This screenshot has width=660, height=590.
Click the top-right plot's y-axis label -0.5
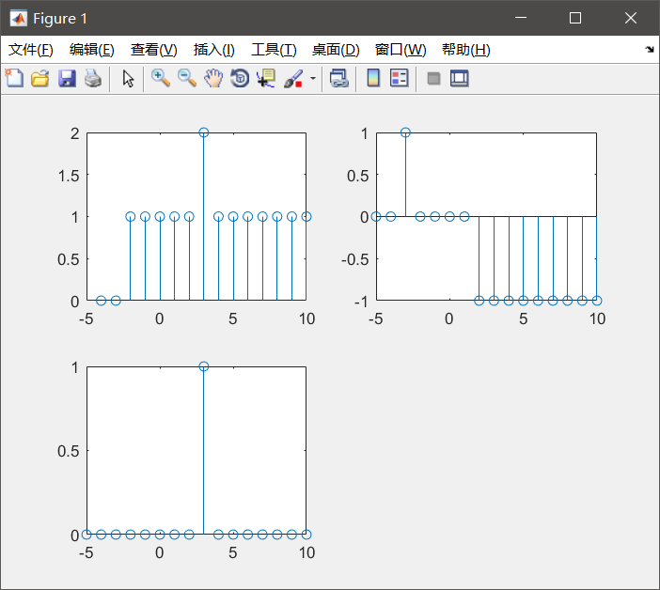pyautogui.click(x=354, y=259)
